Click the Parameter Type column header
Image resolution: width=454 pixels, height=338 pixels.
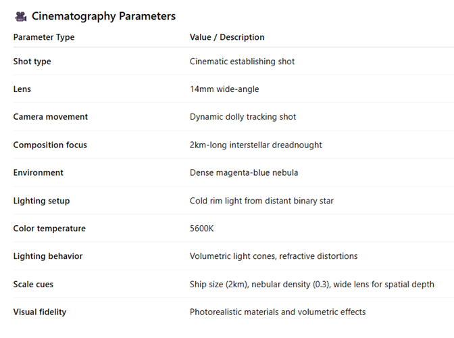pyautogui.click(x=44, y=37)
